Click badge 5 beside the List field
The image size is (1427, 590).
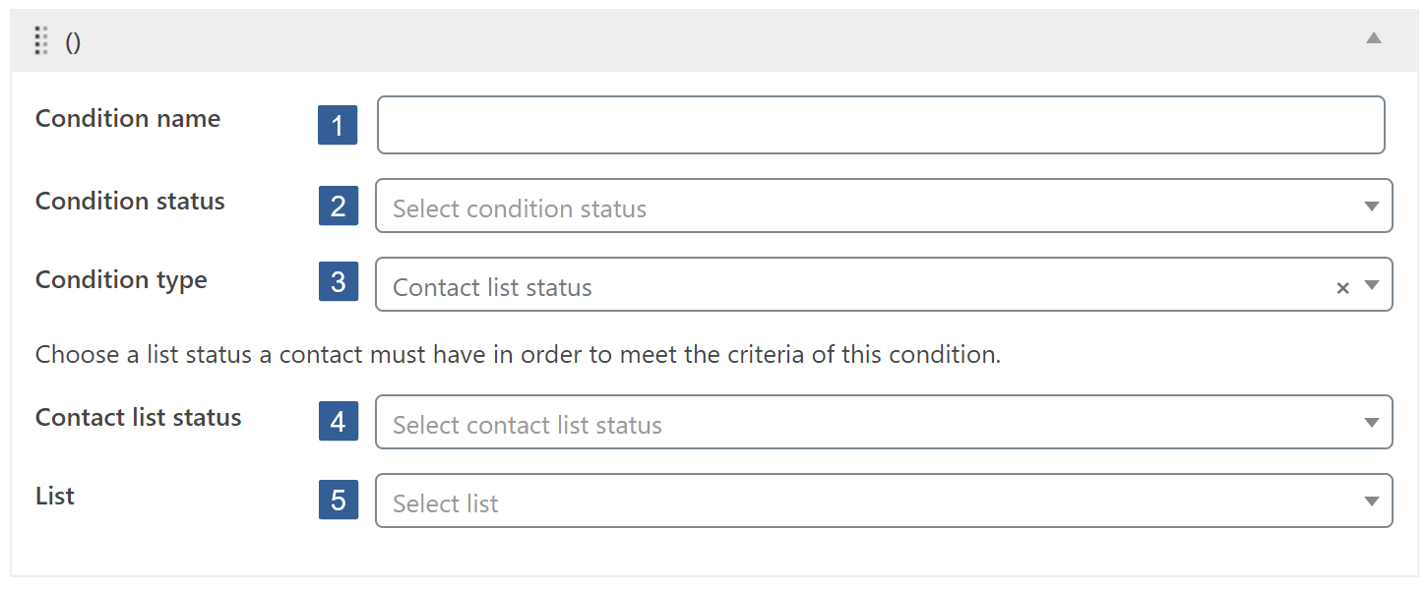point(338,501)
